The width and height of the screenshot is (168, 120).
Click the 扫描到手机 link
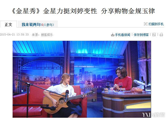coord(156,24)
